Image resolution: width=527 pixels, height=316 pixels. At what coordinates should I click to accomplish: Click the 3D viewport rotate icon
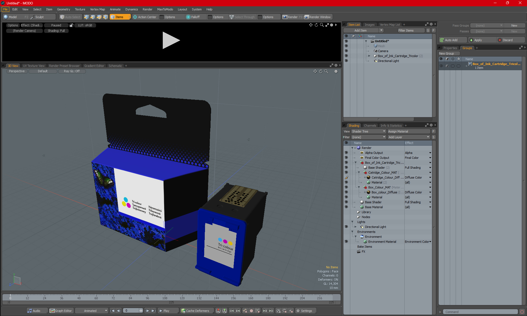[321, 71]
